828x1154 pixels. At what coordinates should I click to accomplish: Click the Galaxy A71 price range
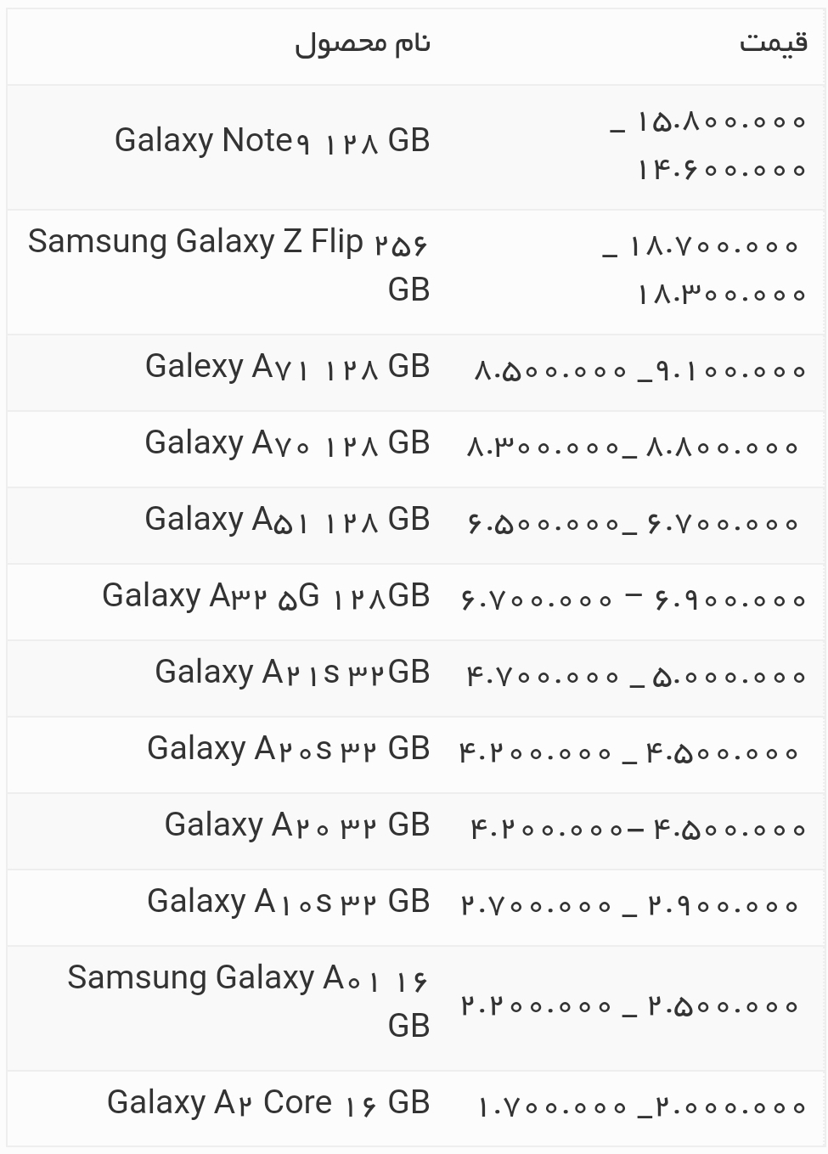639,371
